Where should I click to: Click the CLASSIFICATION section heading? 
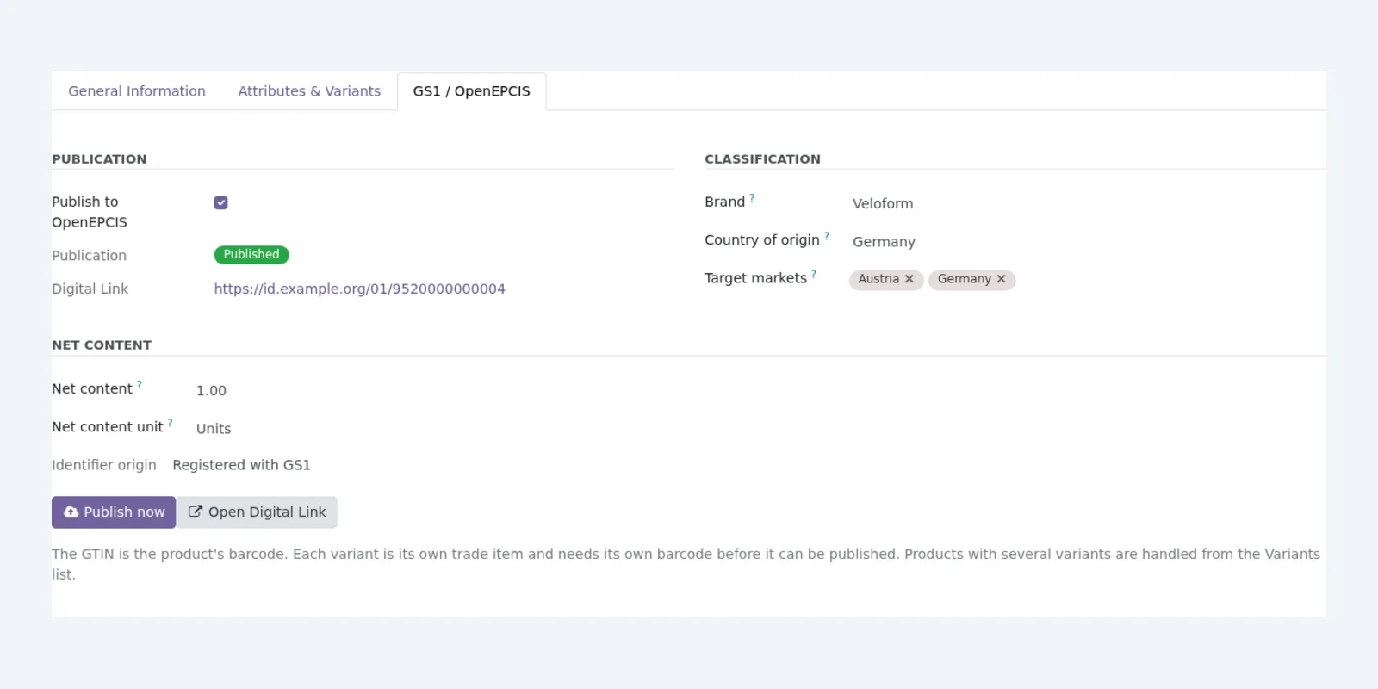(762, 159)
